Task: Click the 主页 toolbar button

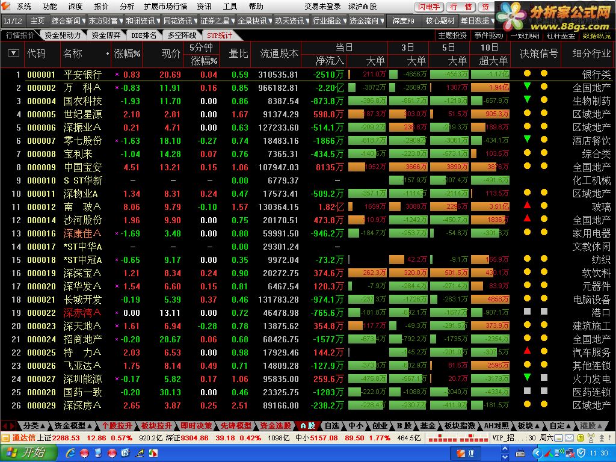Action: click(x=37, y=20)
